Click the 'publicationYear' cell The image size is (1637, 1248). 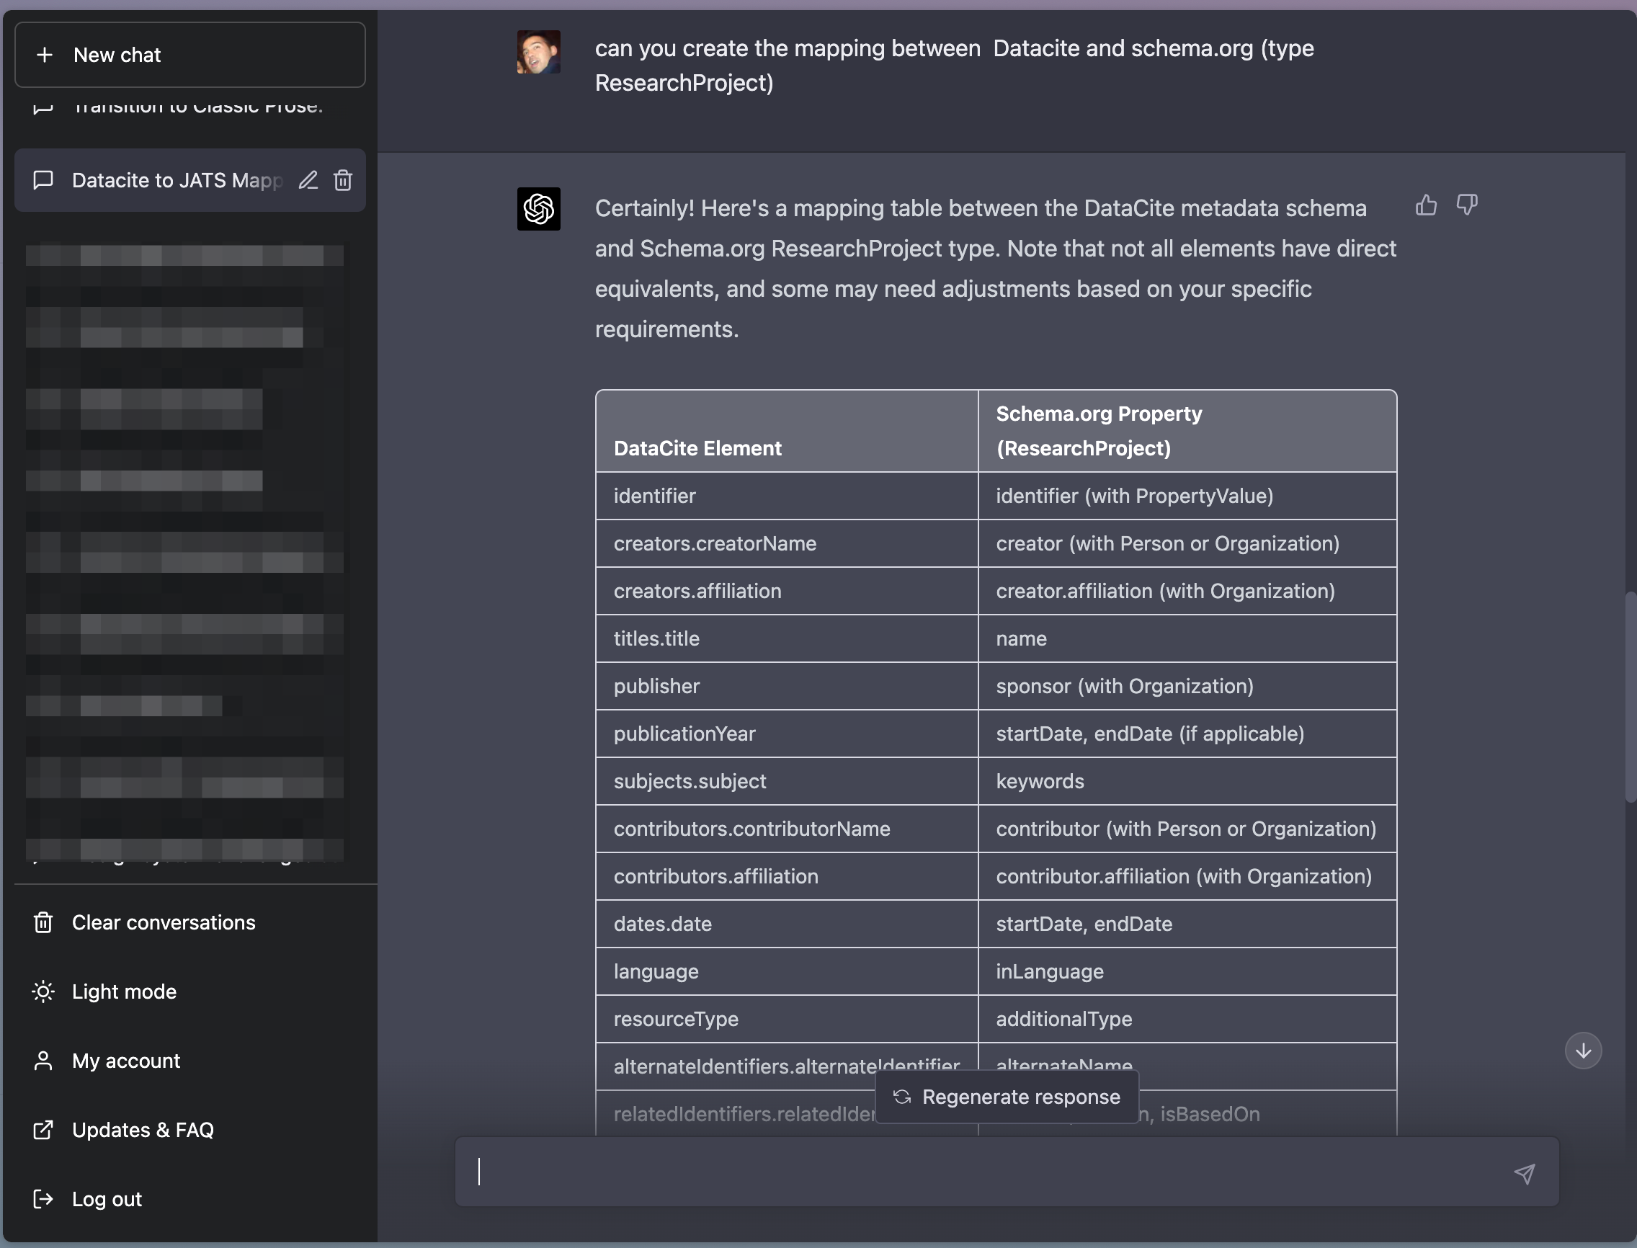coord(787,734)
